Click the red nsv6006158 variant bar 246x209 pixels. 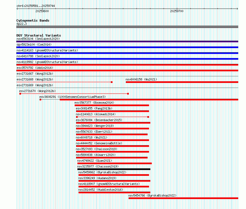point(182,82)
